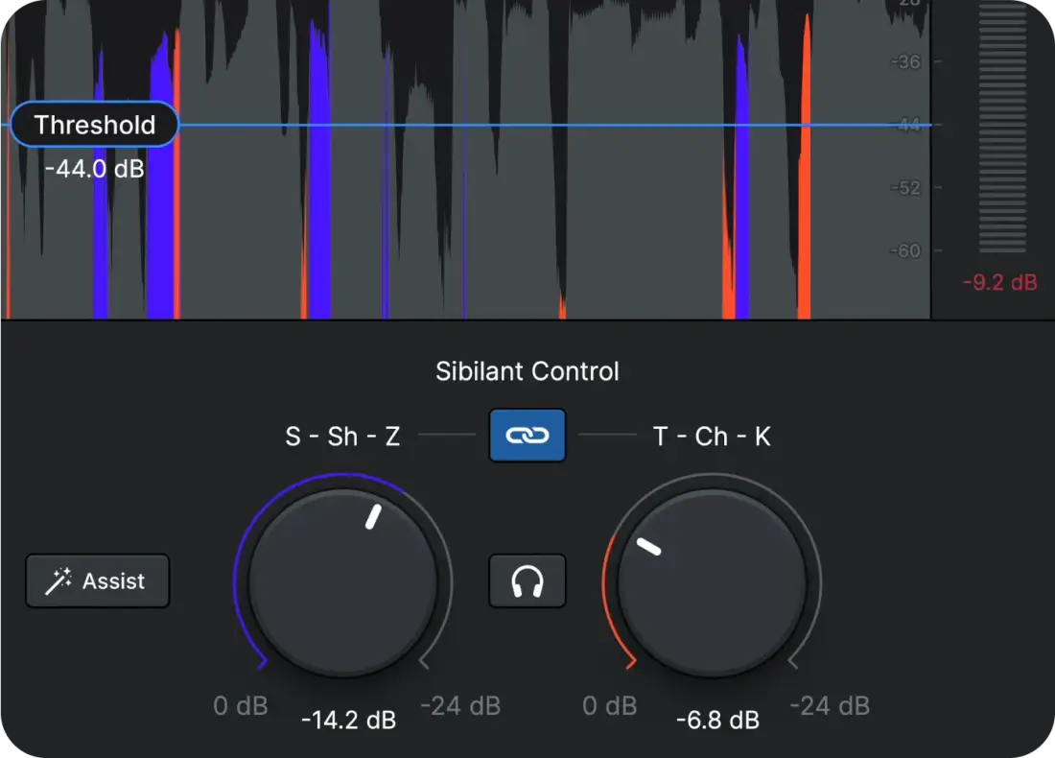1055x758 pixels.
Task: Click the -44.0 dB threshold value
Action: click(x=94, y=170)
